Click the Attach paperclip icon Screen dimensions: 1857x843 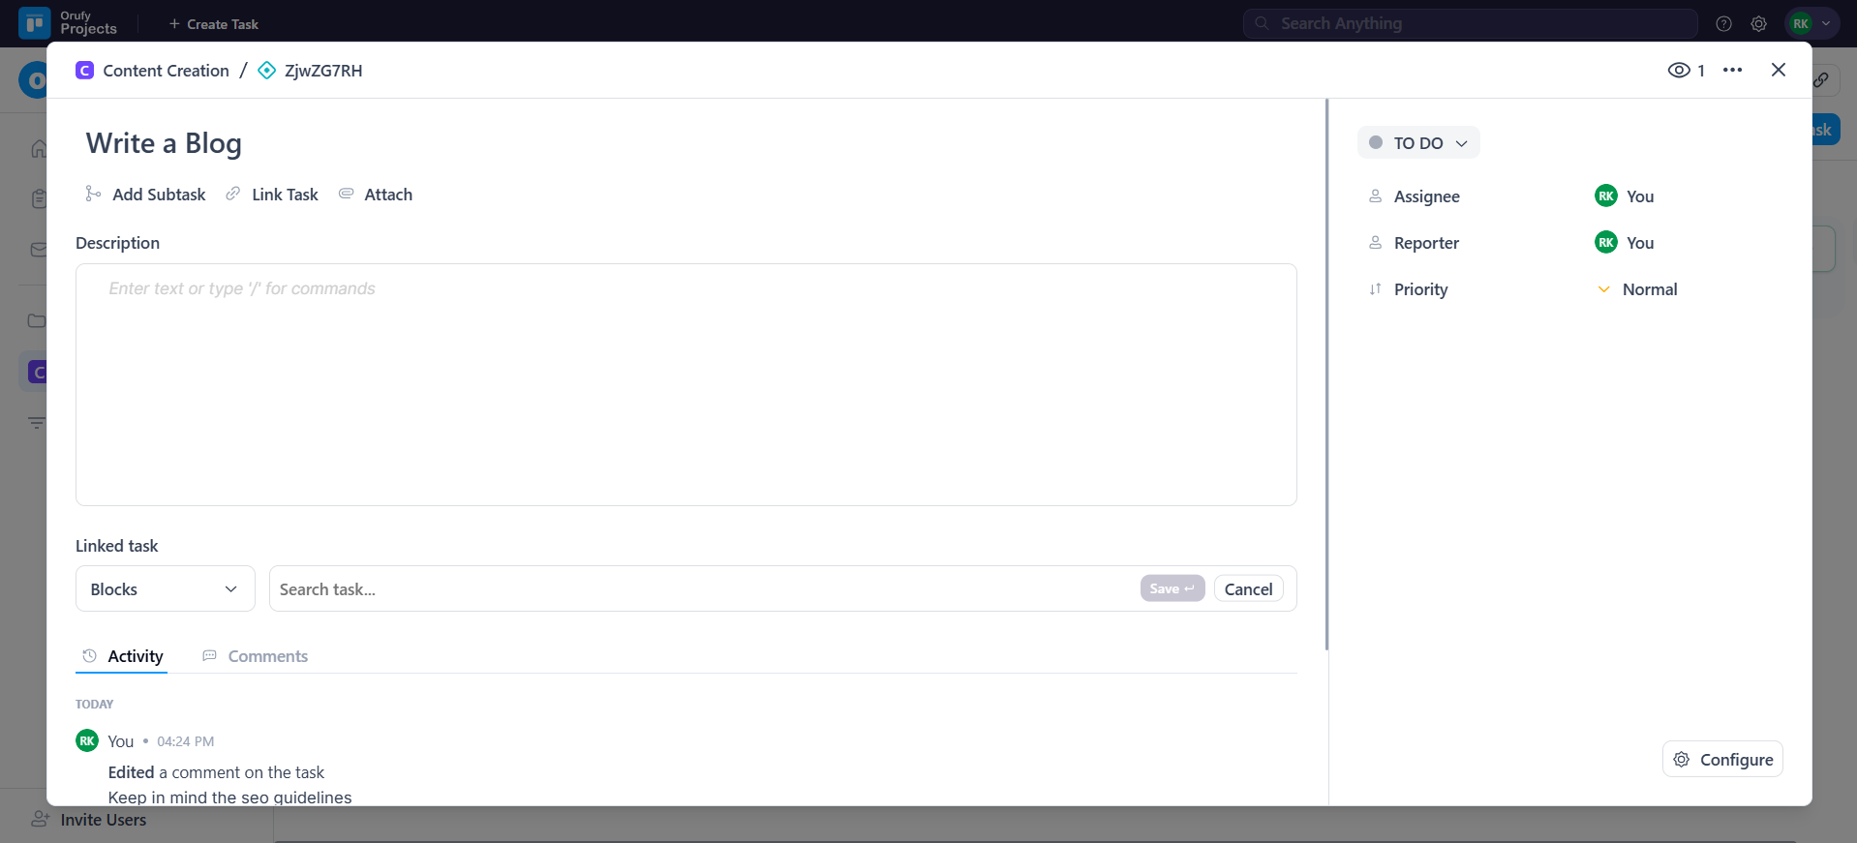[x=346, y=195]
